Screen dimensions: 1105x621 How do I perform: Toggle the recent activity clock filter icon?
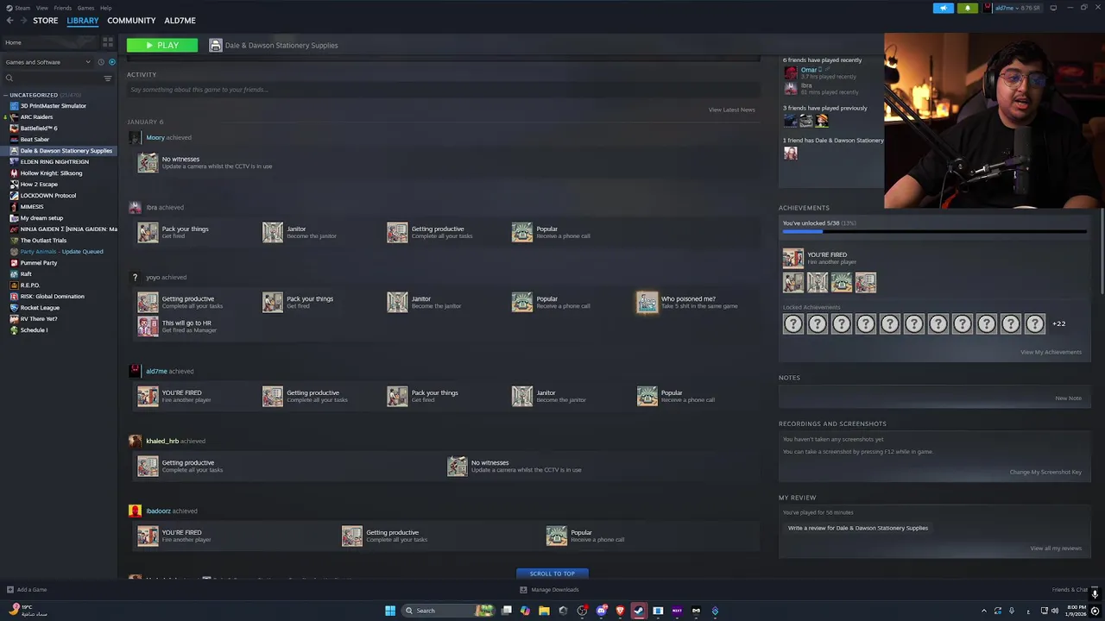(101, 62)
